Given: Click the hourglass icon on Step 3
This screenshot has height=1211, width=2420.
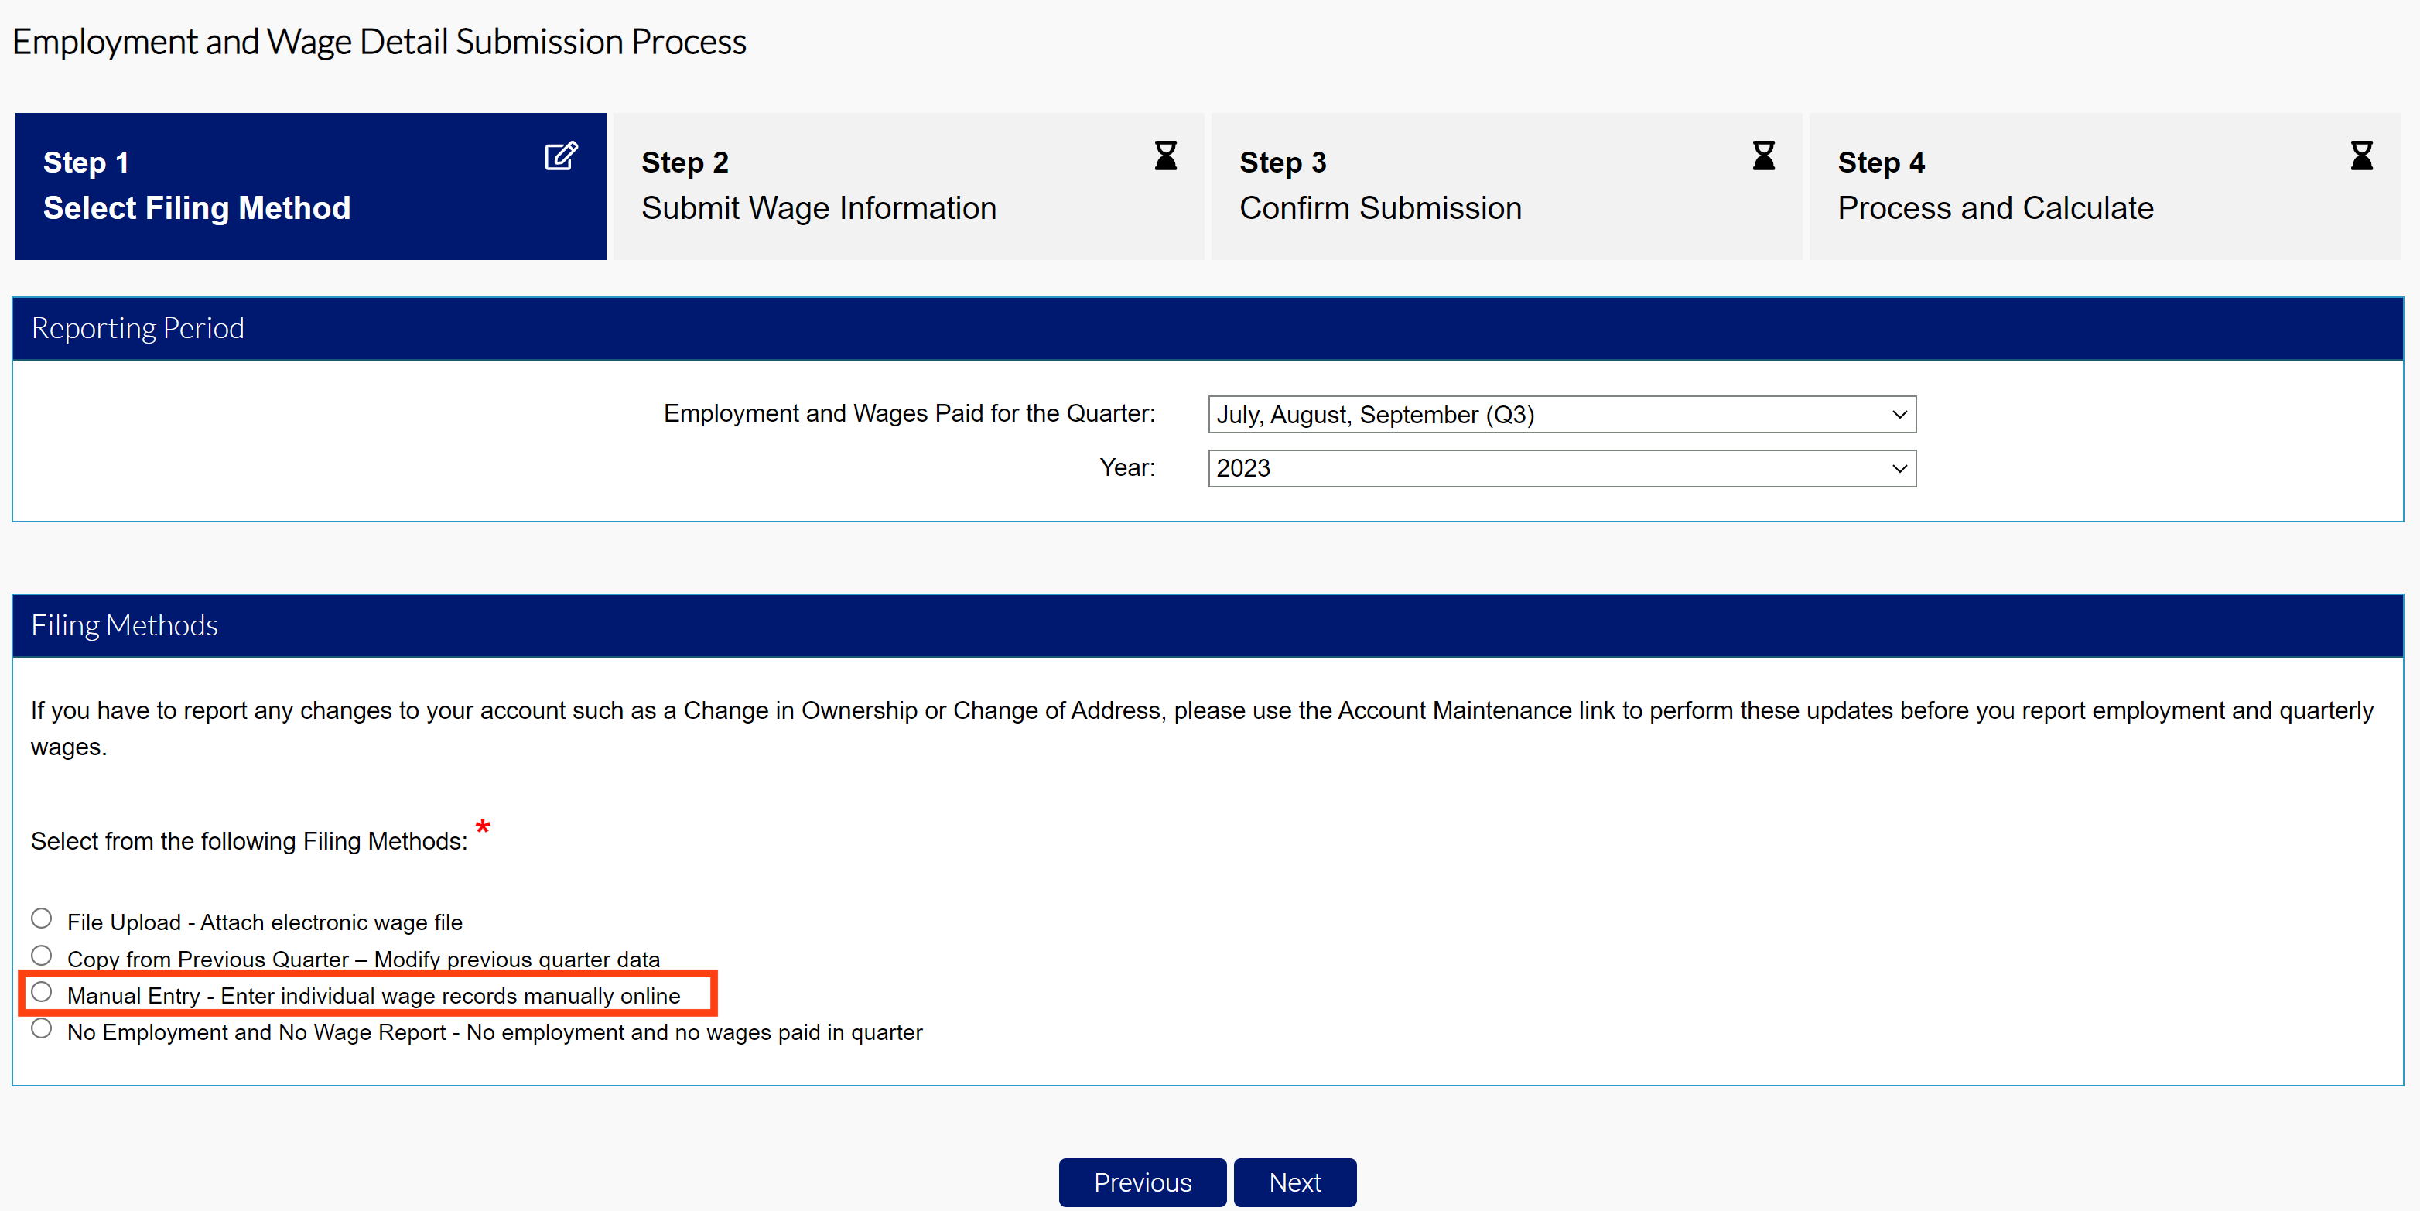Looking at the screenshot, I should tap(1764, 157).
